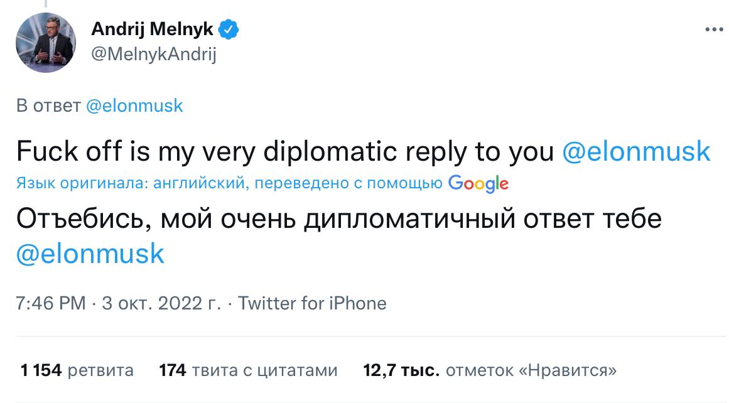View the 12,7 тыс. отметок «Нравится»
729x403 pixels.
(x=490, y=370)
